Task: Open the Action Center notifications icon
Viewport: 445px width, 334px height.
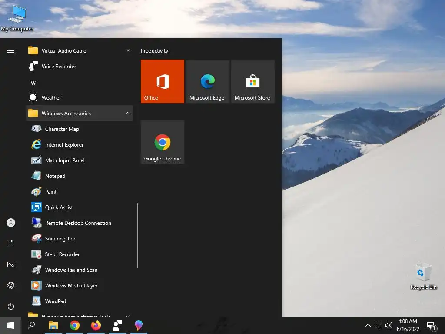Action: click(431, 325)
